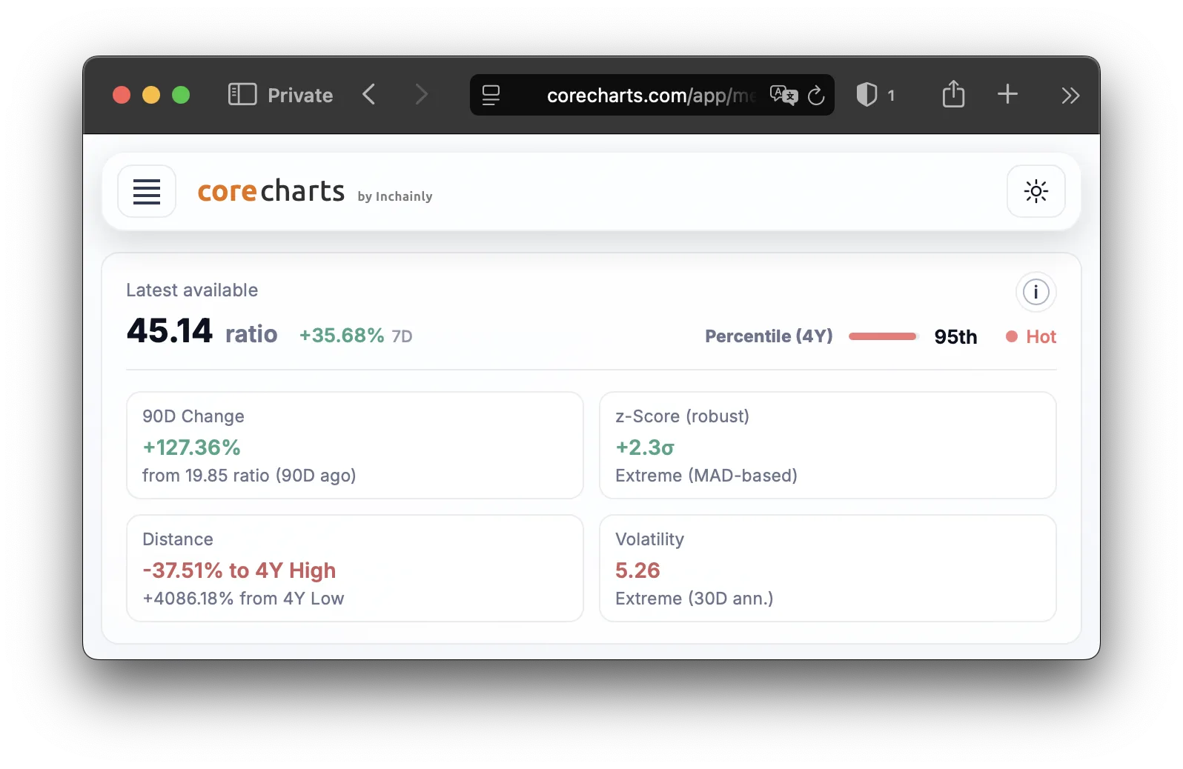Click the forward navigation arrow

click(421, 95)
